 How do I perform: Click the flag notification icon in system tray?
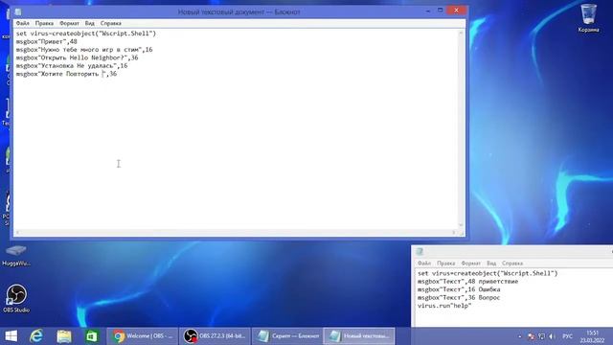point(531,336)
